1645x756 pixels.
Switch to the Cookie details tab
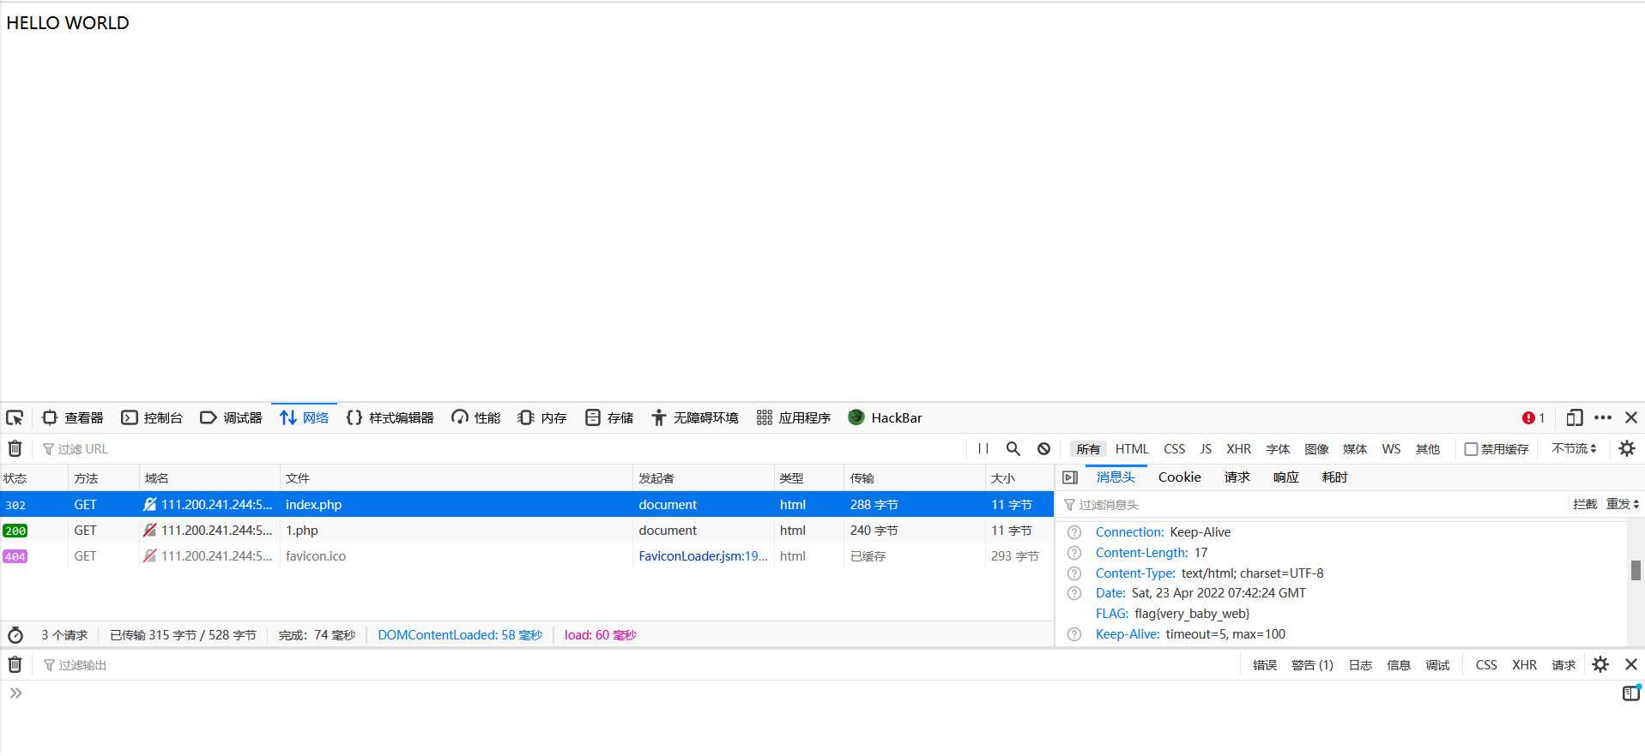click(x=1180, y=477)
